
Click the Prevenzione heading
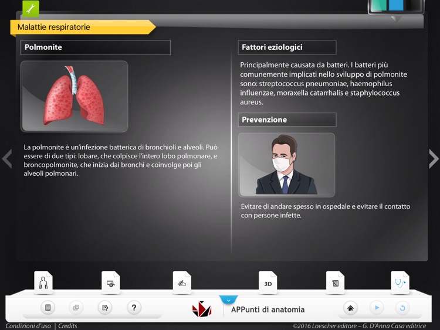pyautogui.click(x=287, y=120)
